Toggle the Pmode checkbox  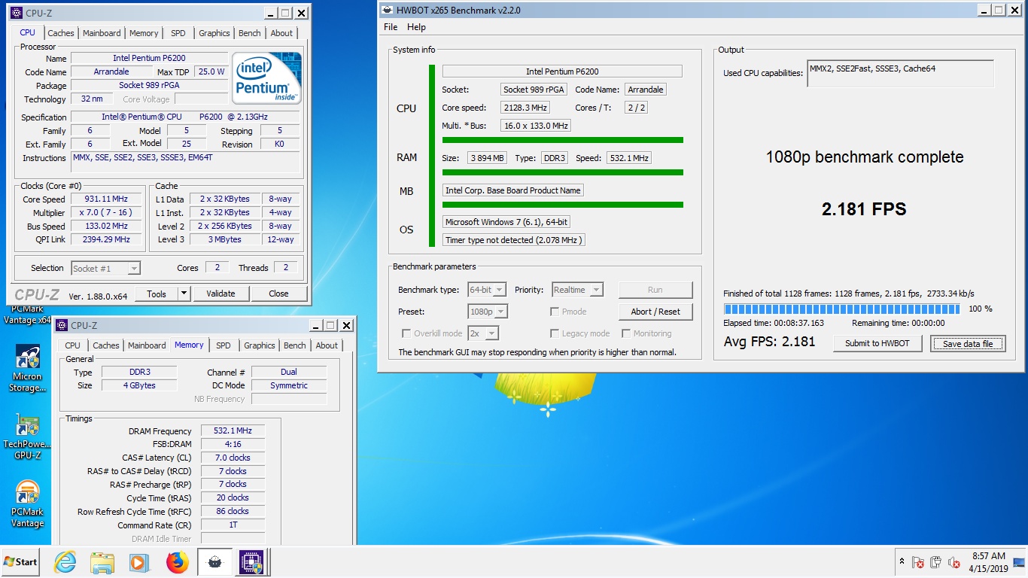tap(555, 312)
